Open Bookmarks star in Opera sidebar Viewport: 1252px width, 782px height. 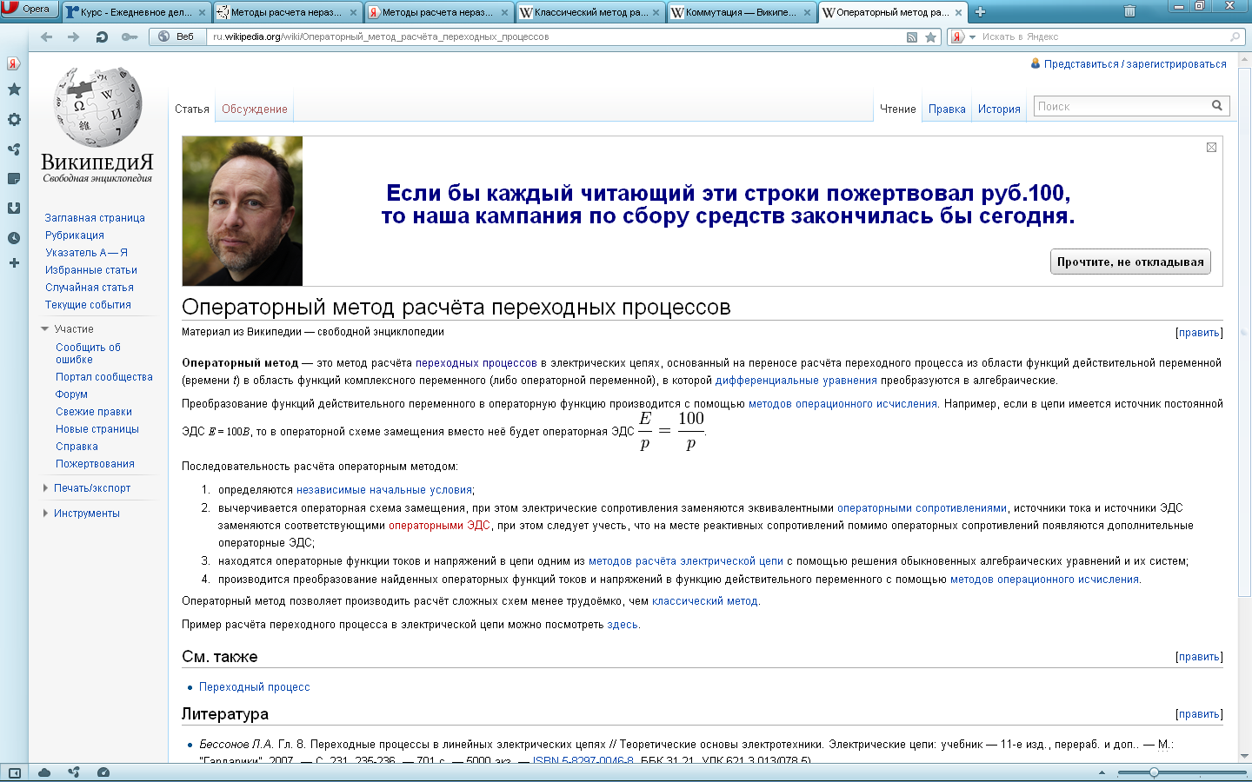[14, 89]
